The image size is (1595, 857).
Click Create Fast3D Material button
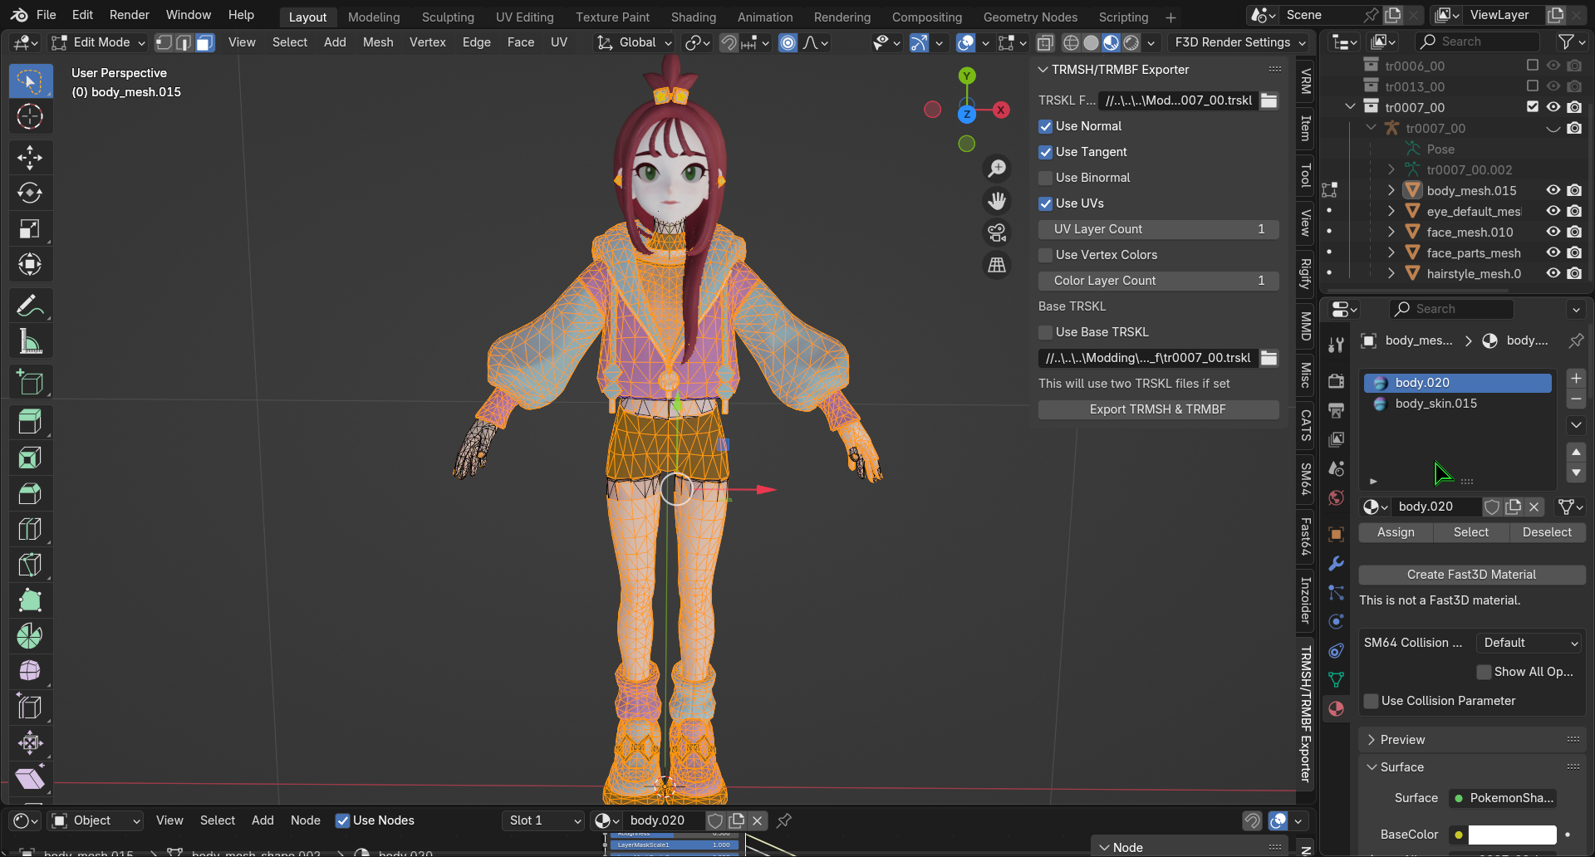tap(1471, 575)
